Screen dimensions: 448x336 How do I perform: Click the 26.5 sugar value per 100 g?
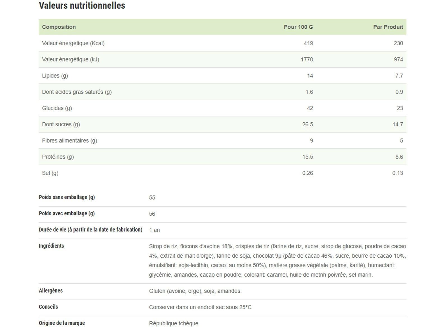pos(307,124)
